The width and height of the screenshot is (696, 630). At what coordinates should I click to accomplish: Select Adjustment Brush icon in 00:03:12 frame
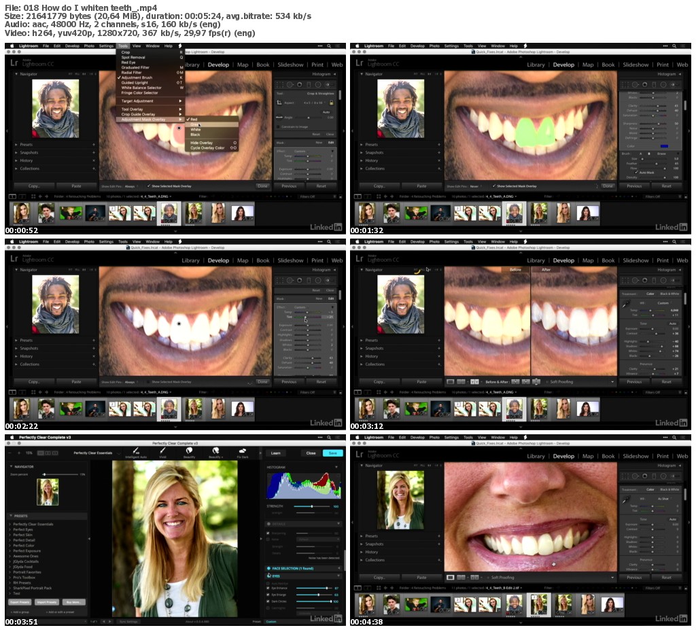coord(674,280)
